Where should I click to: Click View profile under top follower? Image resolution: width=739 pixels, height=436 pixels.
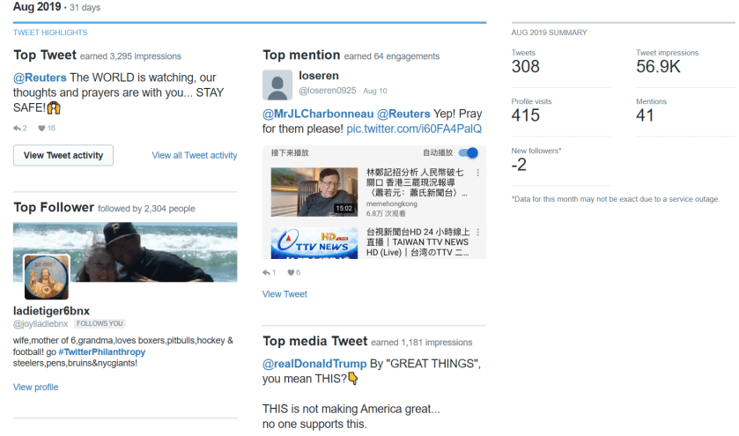tap(36, 388)
